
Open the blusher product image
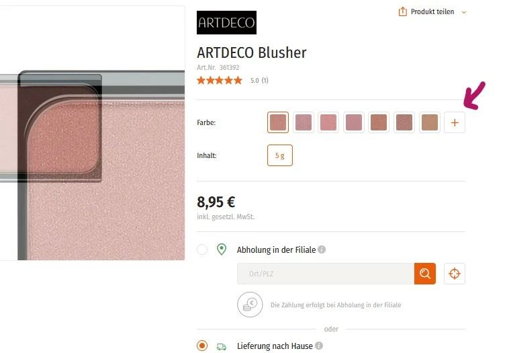click(92, 132)
